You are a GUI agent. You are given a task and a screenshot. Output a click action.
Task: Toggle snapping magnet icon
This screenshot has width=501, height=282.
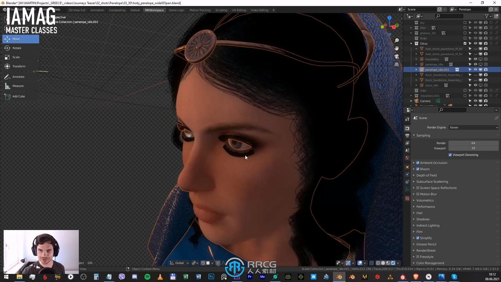[x=203, y=263]
